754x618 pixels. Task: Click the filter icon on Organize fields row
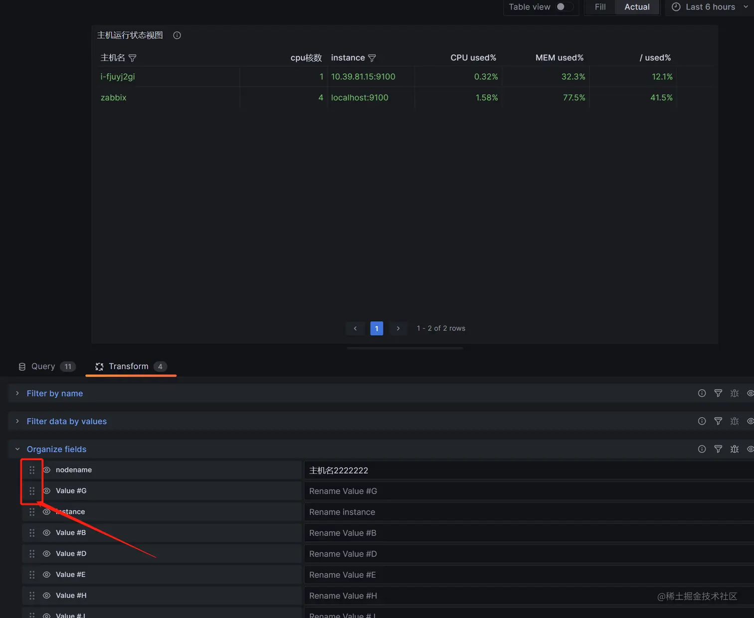718,449
